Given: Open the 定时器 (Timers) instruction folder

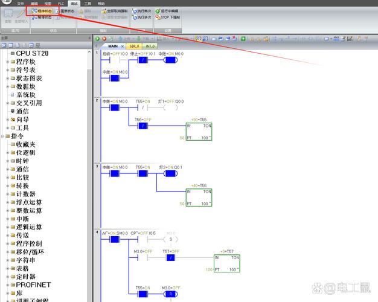Looking at the screenshot, I should pos(25,277).
